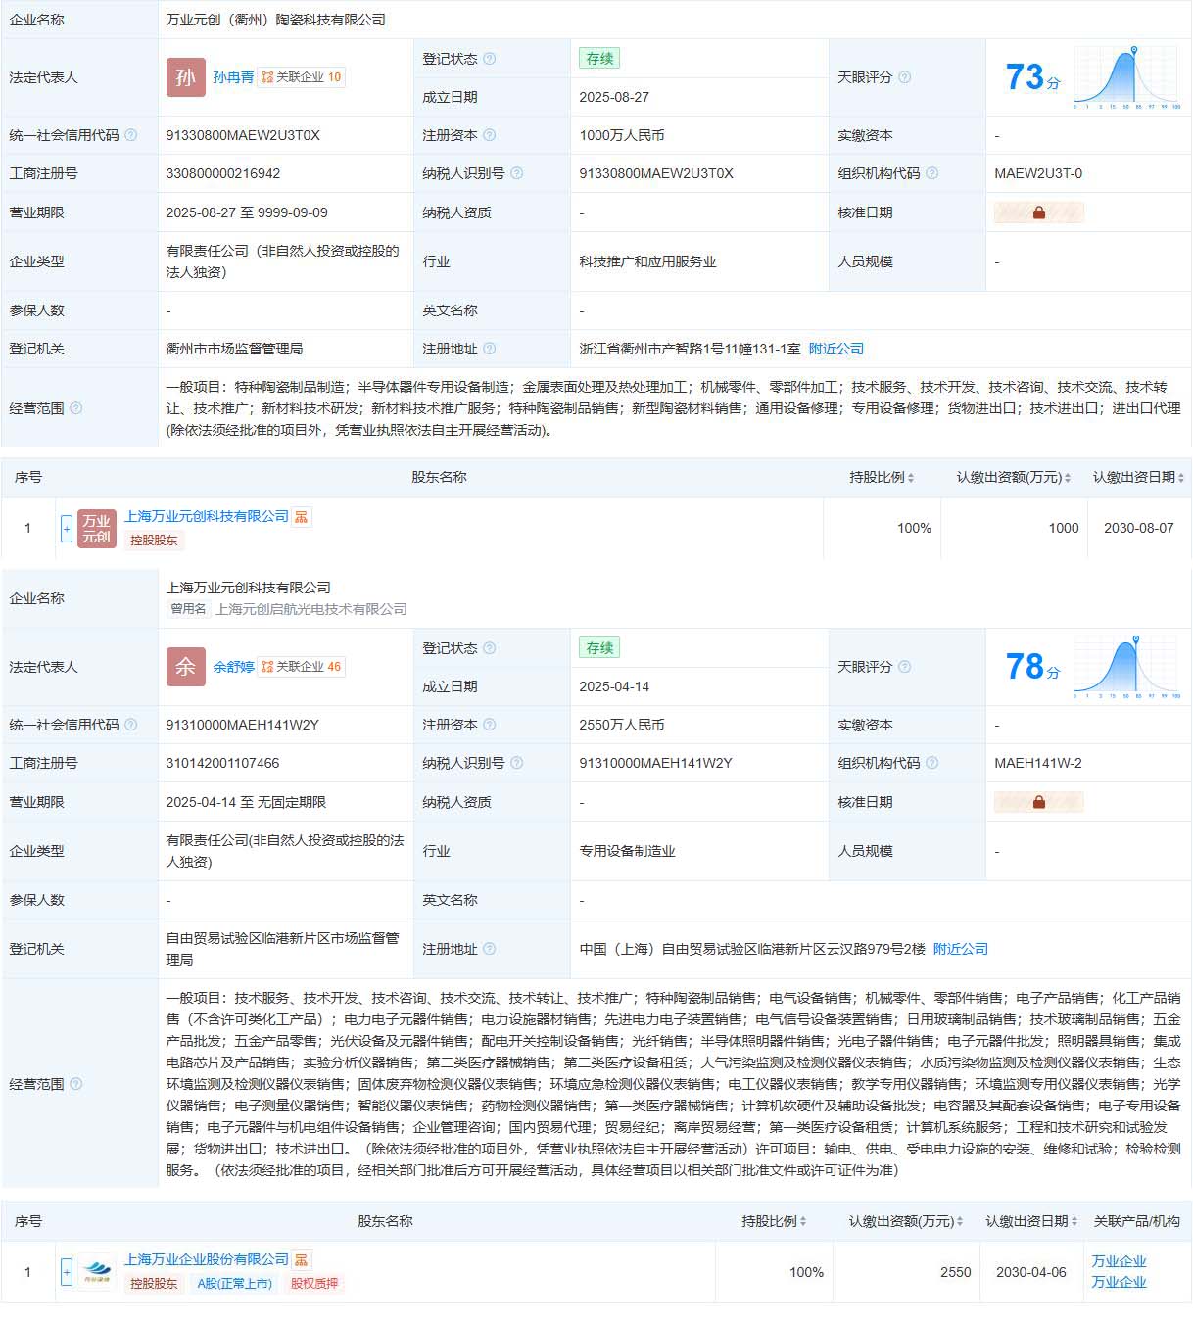The height and width of the screenshot is (1319, 1193).
Task: Select subscription date 2030-04-06
Action: (1030, 1272)
